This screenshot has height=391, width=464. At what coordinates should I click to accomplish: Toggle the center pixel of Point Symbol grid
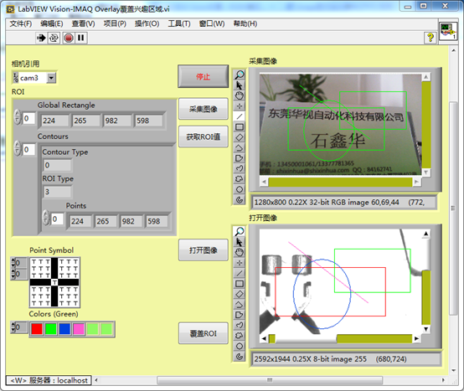tap(54, 282)
